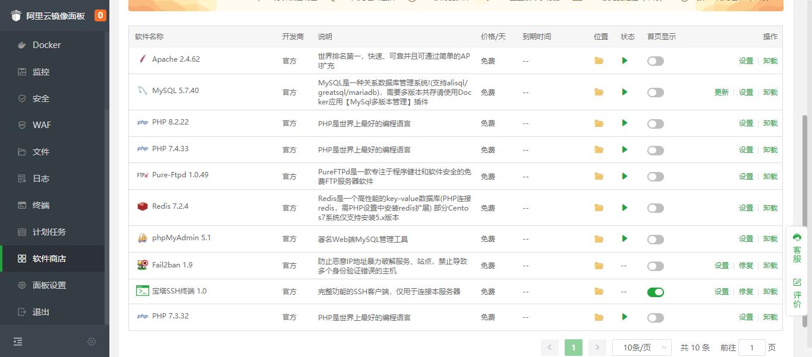Go to next page arrow in pagination
This screenshot has height=357, width=812.
597,348
